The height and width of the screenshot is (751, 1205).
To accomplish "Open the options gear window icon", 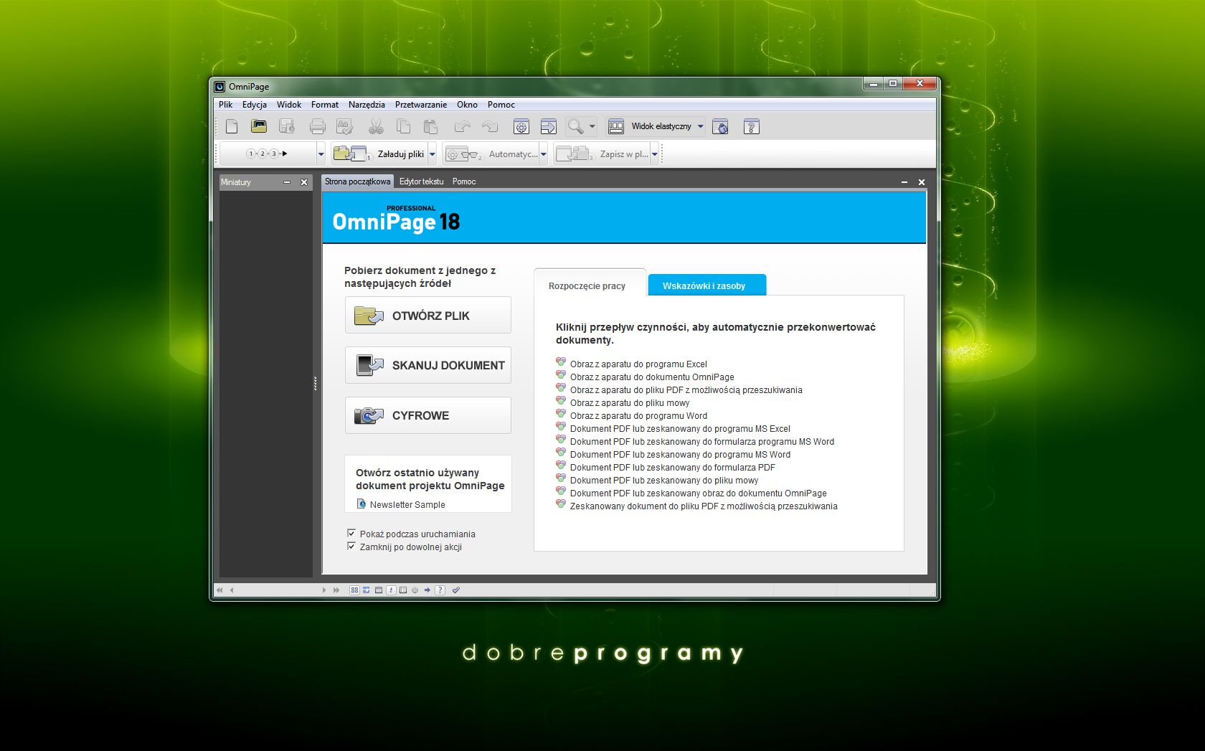I will pyautogui.click(x=521, y=127).
